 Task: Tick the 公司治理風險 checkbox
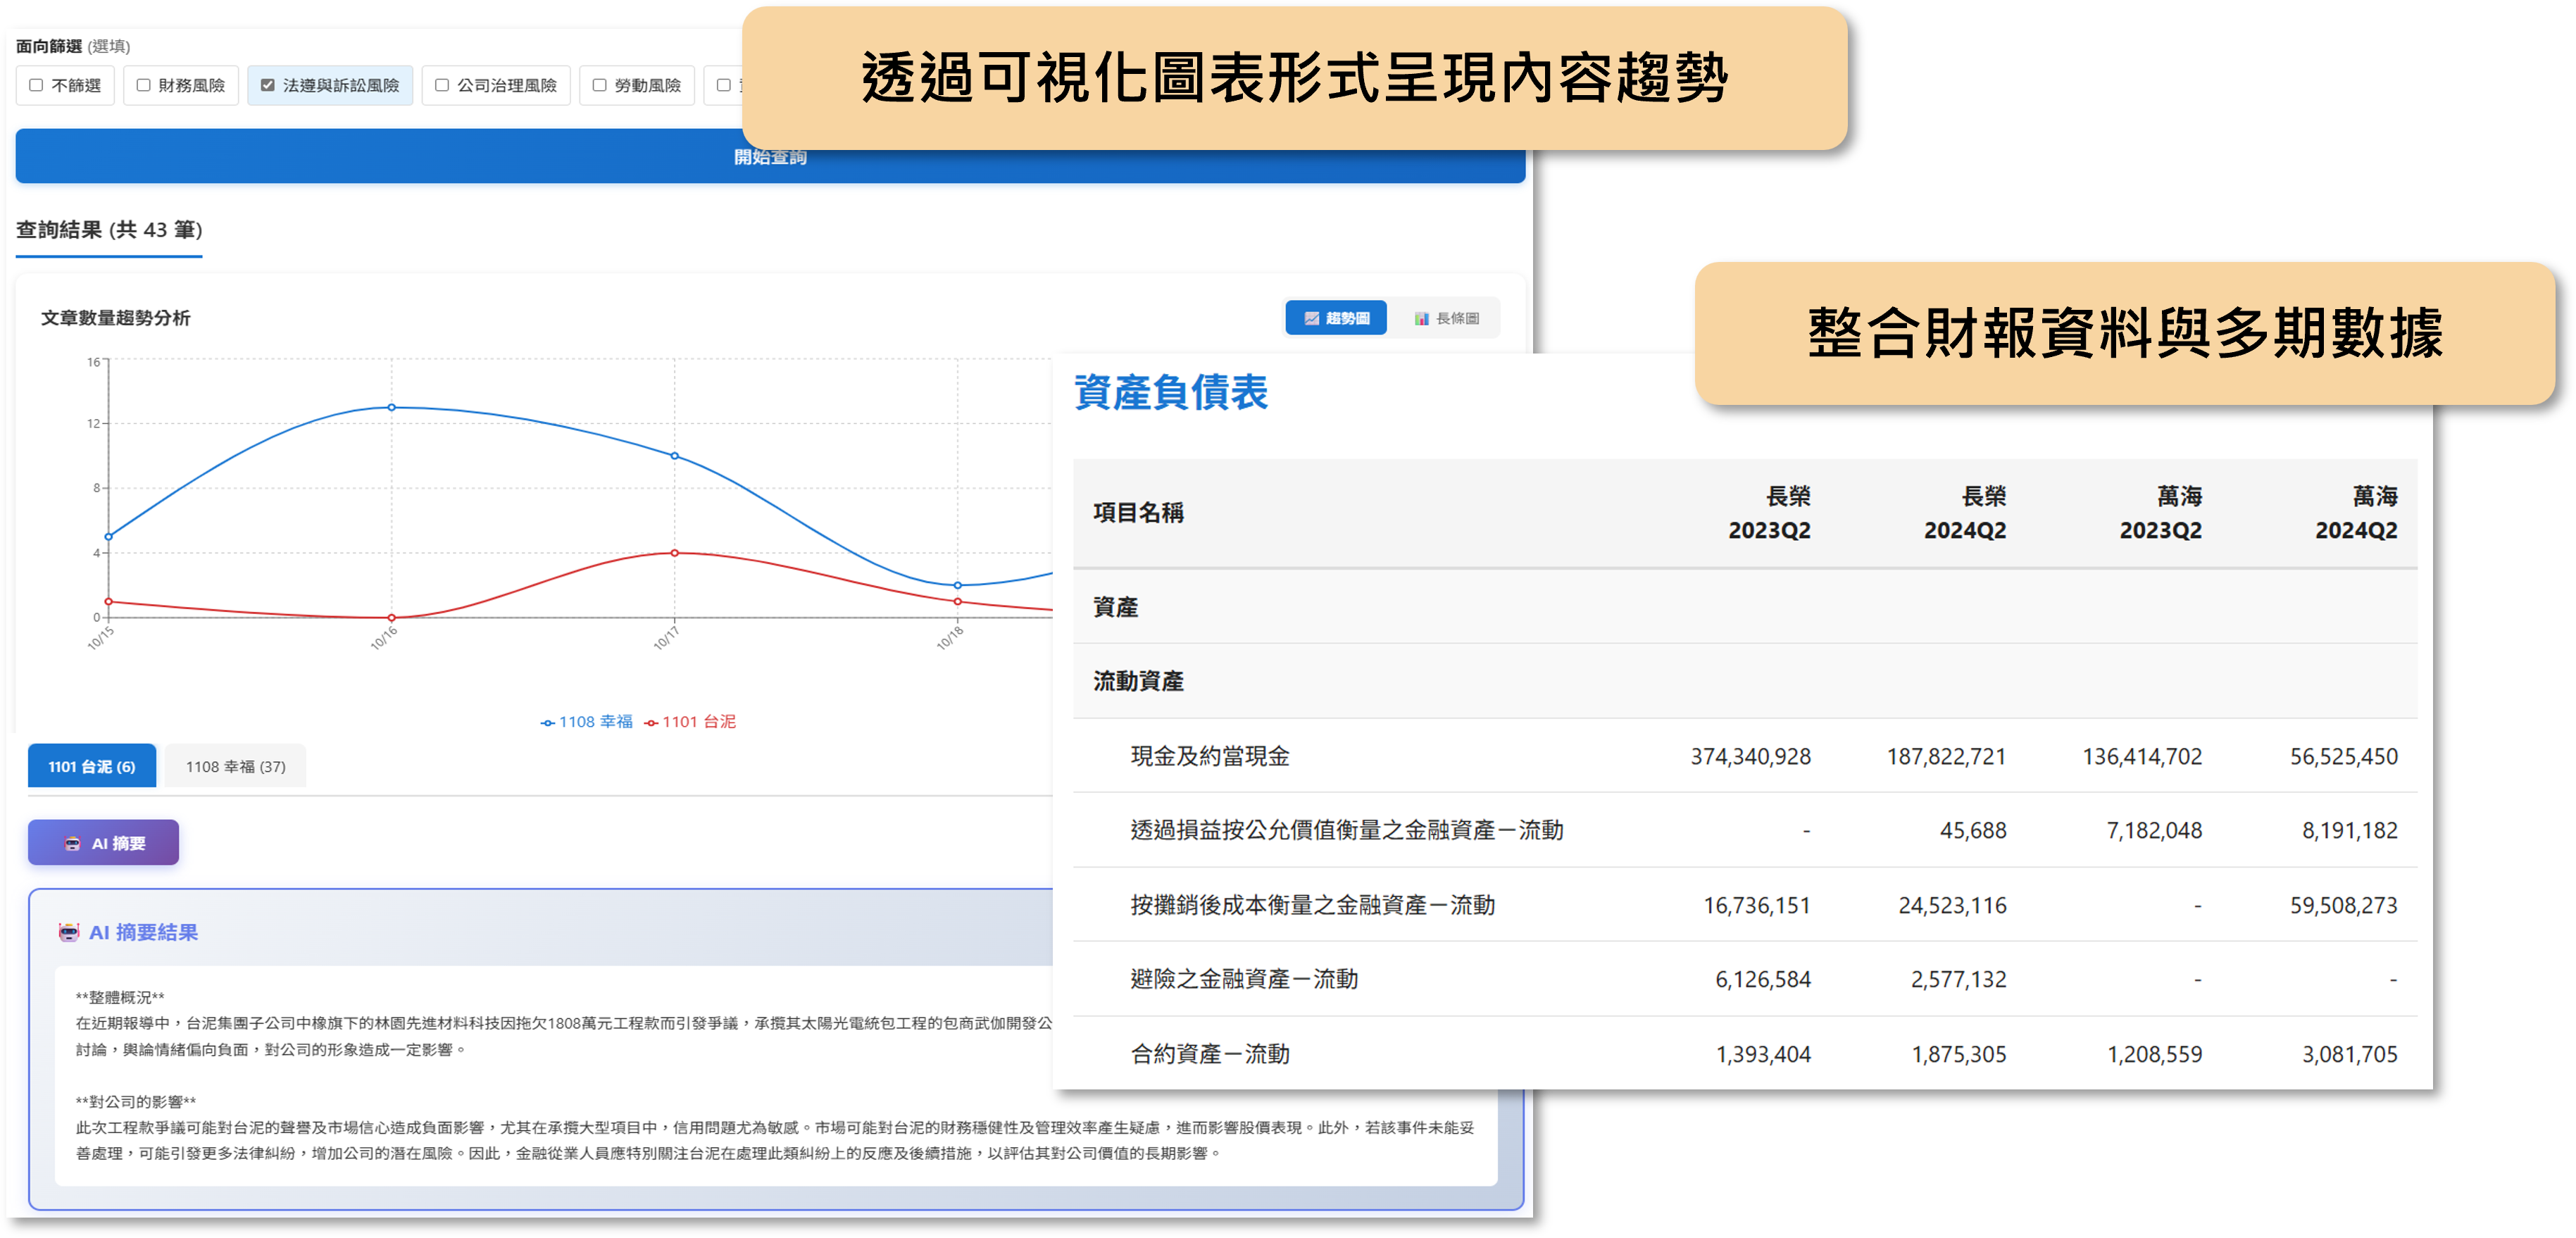pos(442,85)
